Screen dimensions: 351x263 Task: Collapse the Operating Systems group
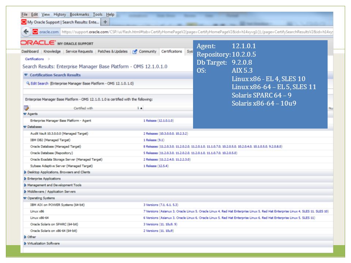pyautogui.click(x=25, y=198)
